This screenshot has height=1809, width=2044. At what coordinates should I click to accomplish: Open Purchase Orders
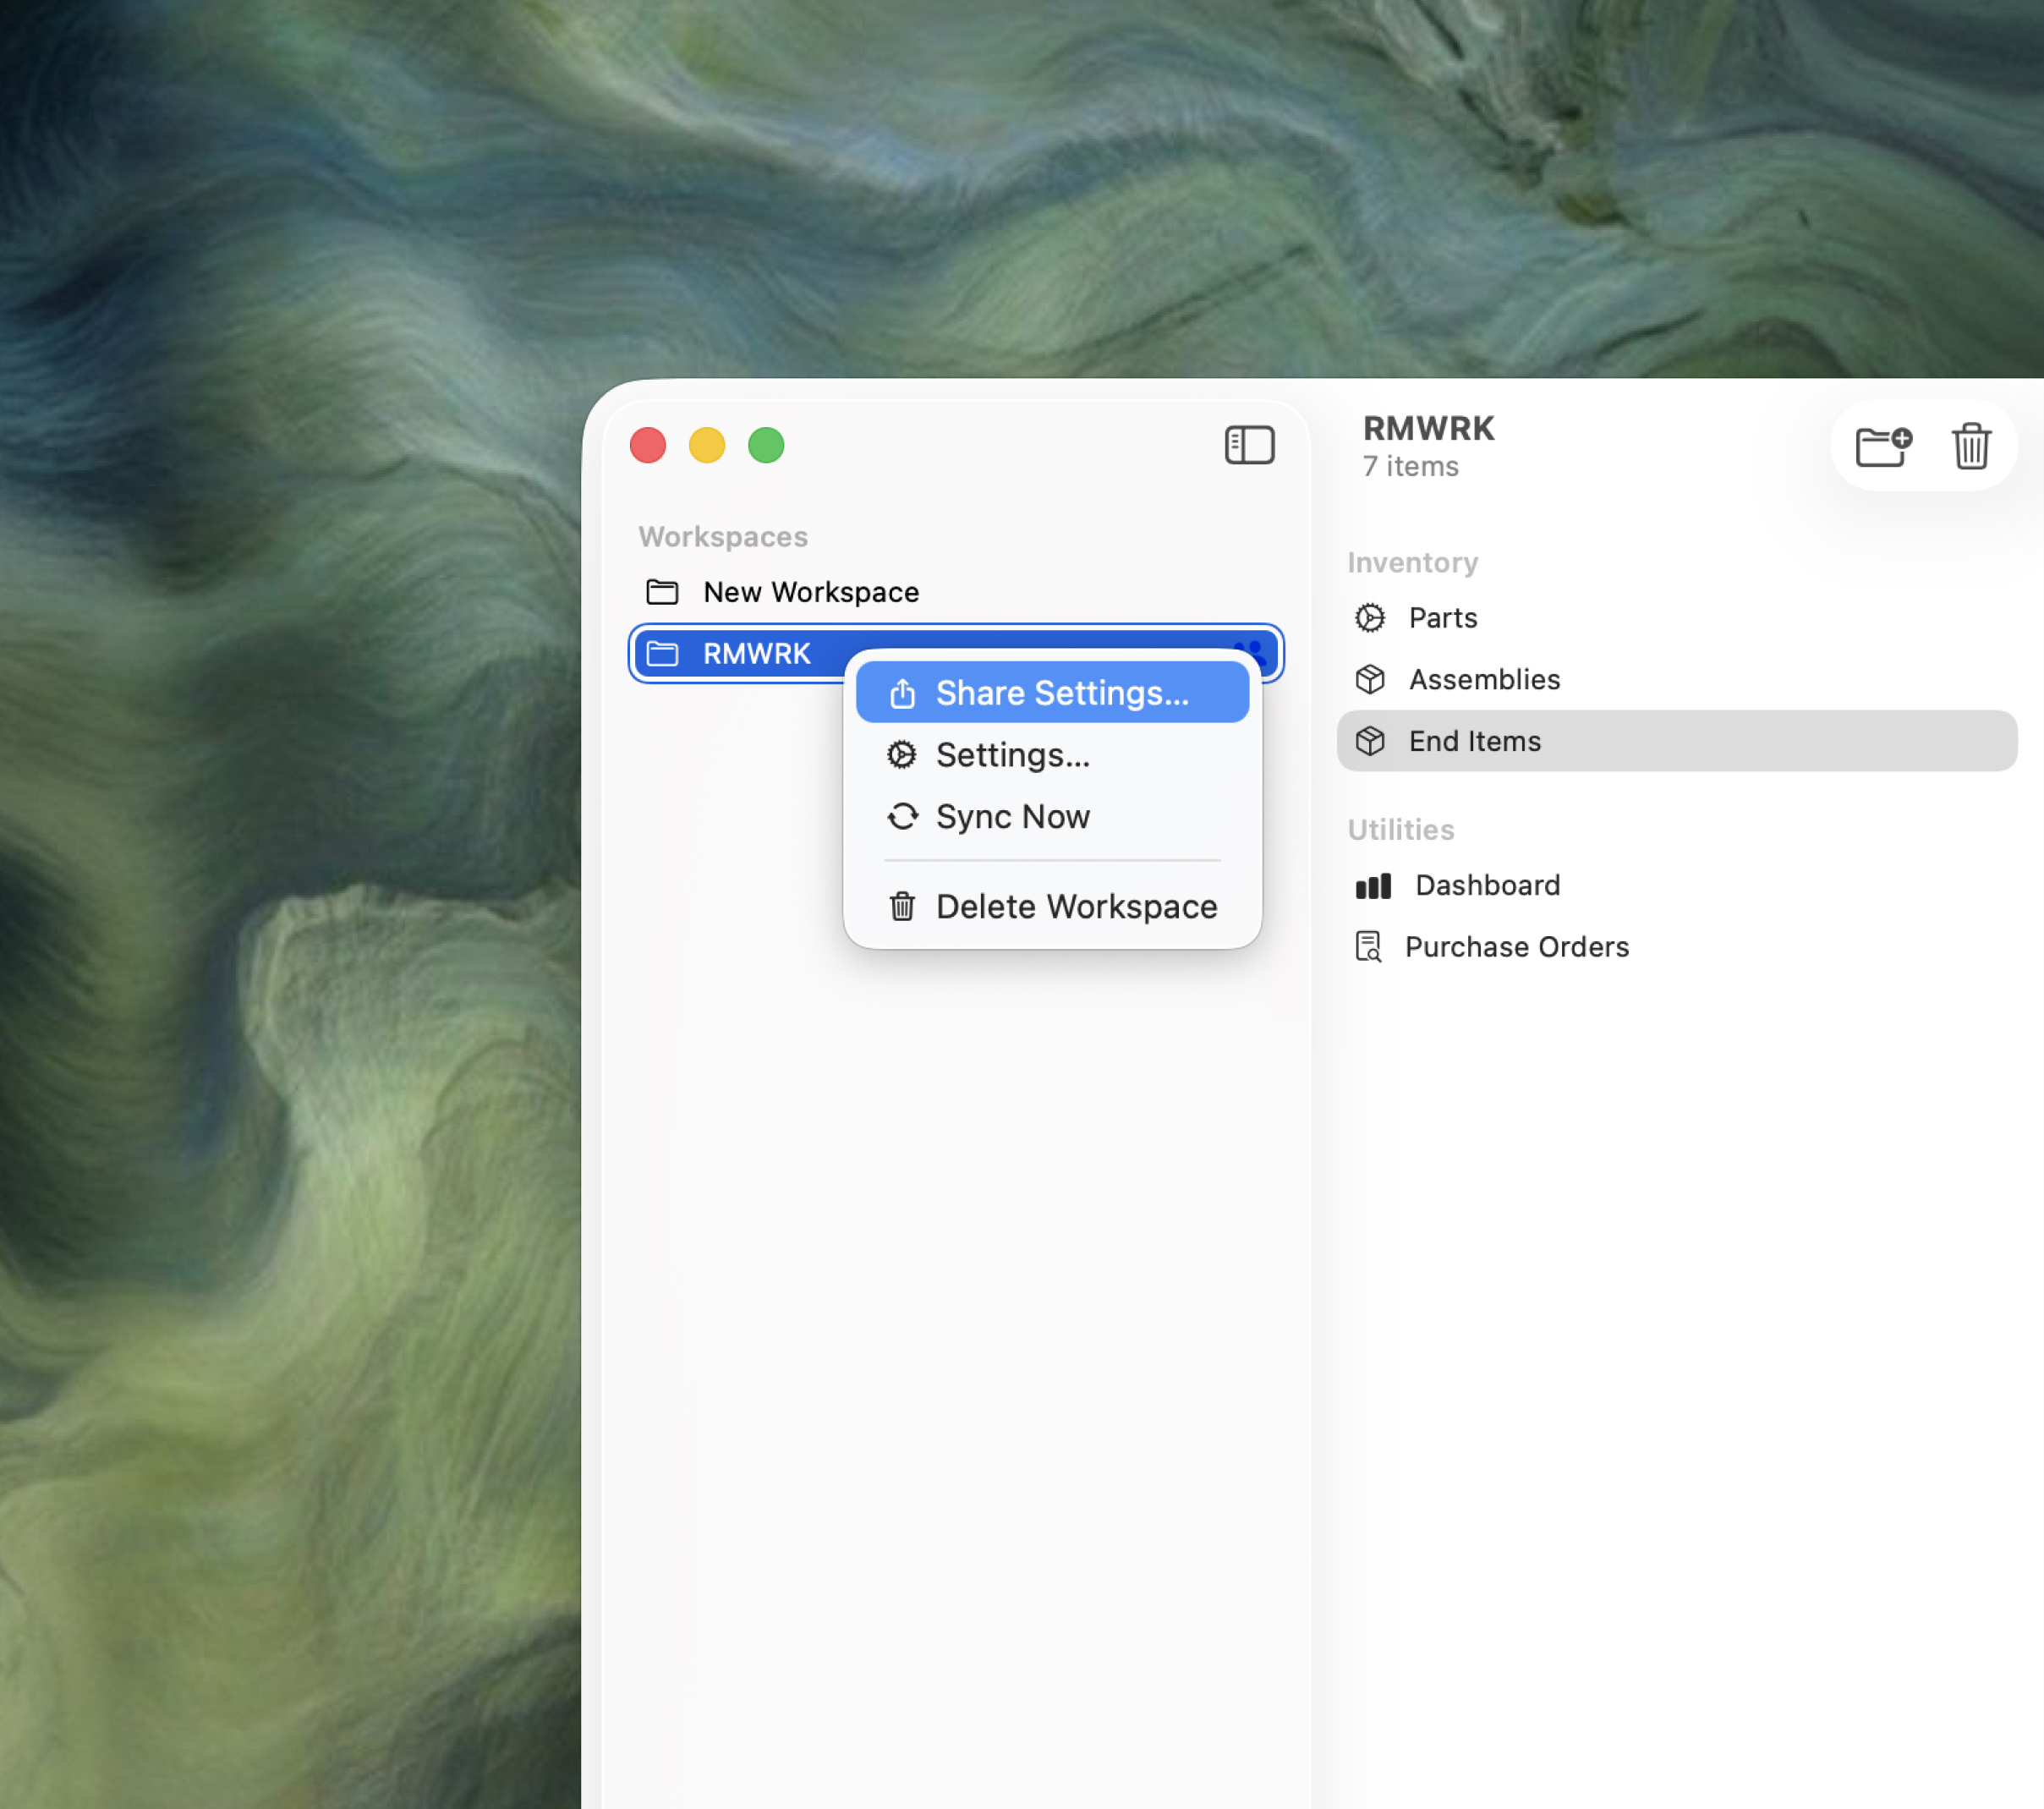pos(1516,947)
